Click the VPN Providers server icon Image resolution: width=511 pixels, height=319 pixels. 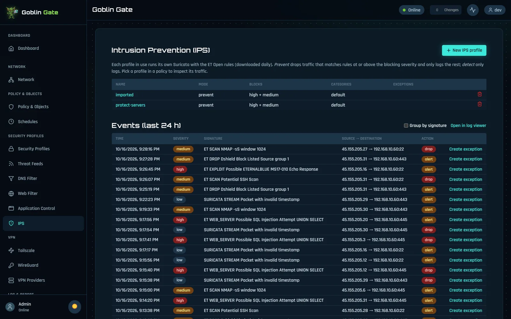tap(11, 280)
